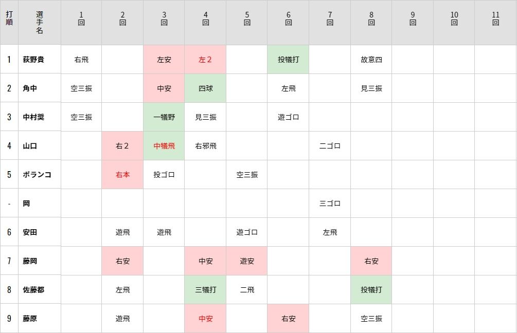Select 荻野貴's 左２ result in 4回
Screen dimensions: 517x333
205,60
